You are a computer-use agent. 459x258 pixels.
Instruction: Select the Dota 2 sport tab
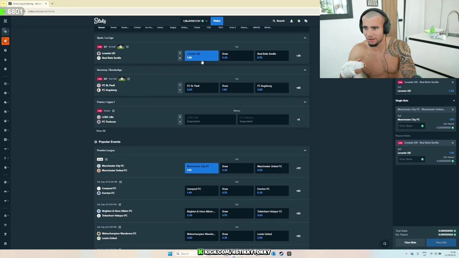click(232, 28)
